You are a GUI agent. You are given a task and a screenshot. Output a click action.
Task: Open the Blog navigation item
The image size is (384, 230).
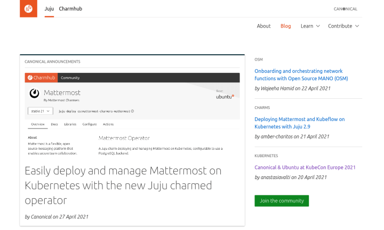pyautogui.click(x=286, y=26)
